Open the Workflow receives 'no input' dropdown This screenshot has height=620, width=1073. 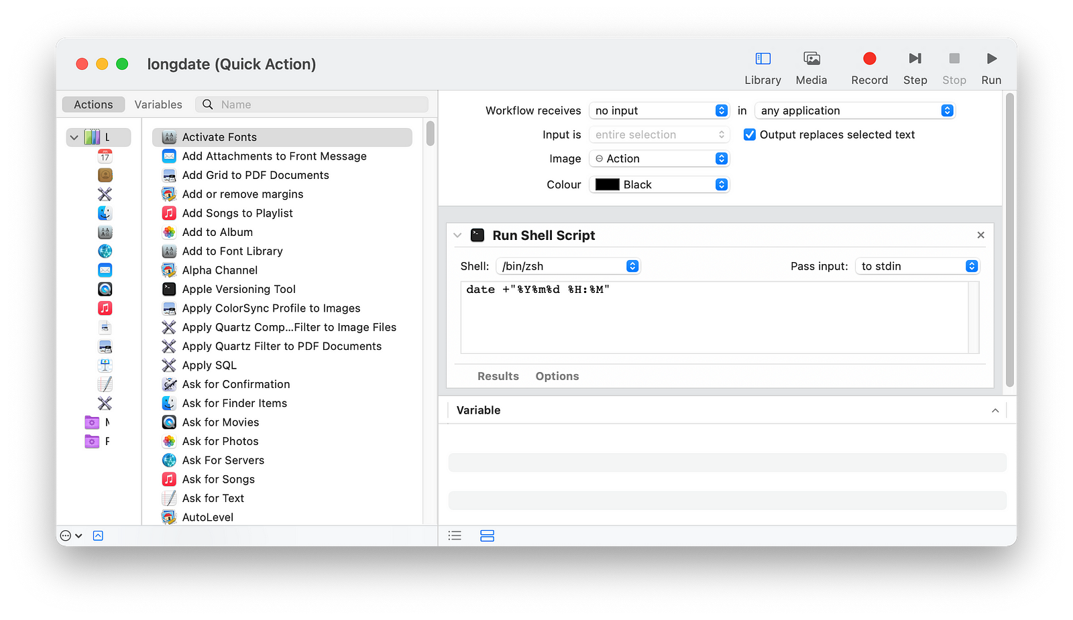click(x=659, y=111)
